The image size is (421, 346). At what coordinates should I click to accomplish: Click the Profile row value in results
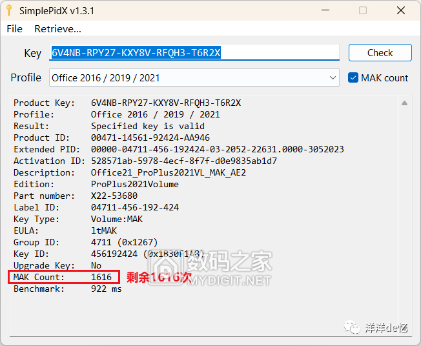coord(156,115)
